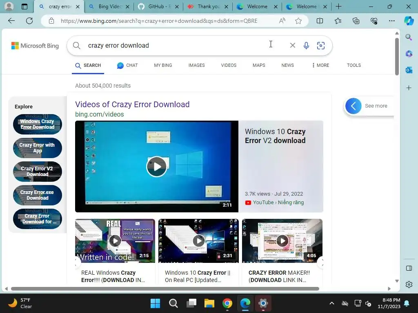Select Crazy Error.exe Download explore chip
The width and height of the screenshot is (418, 313).
click(x=38, y=195)
